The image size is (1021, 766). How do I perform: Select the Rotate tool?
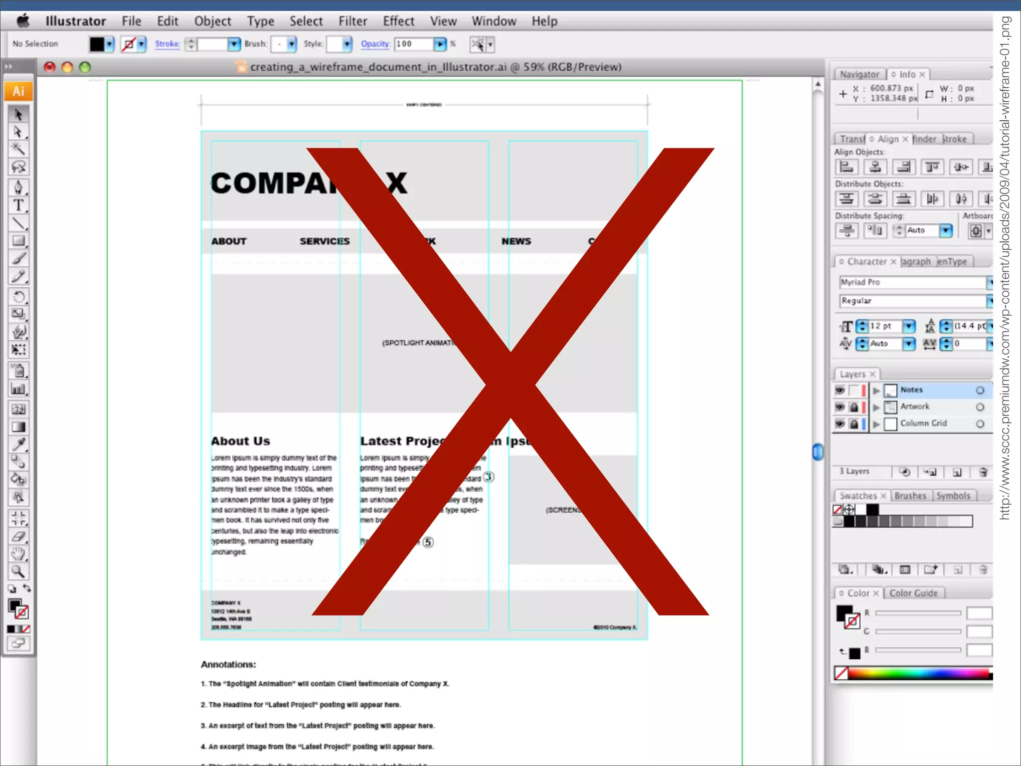tap(18, 297)
